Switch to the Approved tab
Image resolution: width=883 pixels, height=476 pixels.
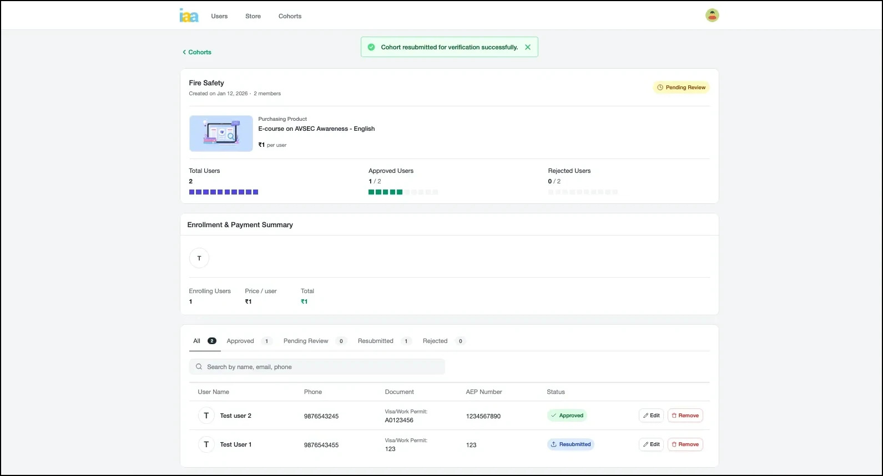click(240, 341)
